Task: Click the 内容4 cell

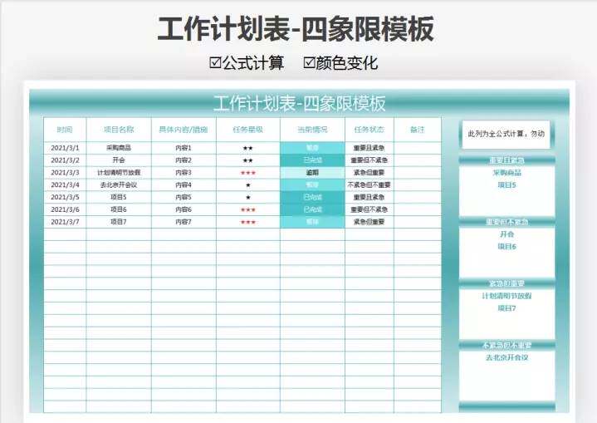Action: 184,184
